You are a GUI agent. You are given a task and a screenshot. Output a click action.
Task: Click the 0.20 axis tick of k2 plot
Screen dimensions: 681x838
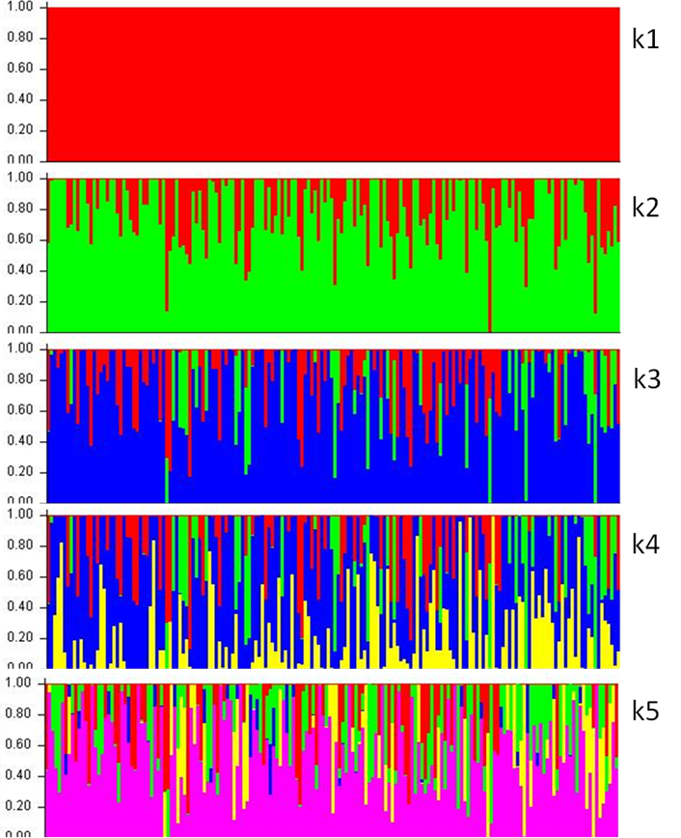coord(19,301)
